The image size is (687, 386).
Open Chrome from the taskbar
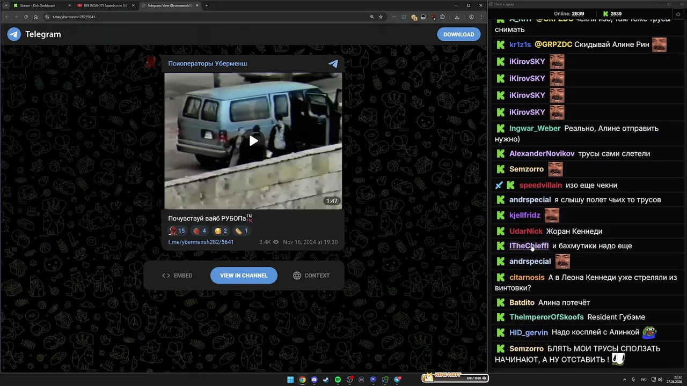(x=302, y=380)
